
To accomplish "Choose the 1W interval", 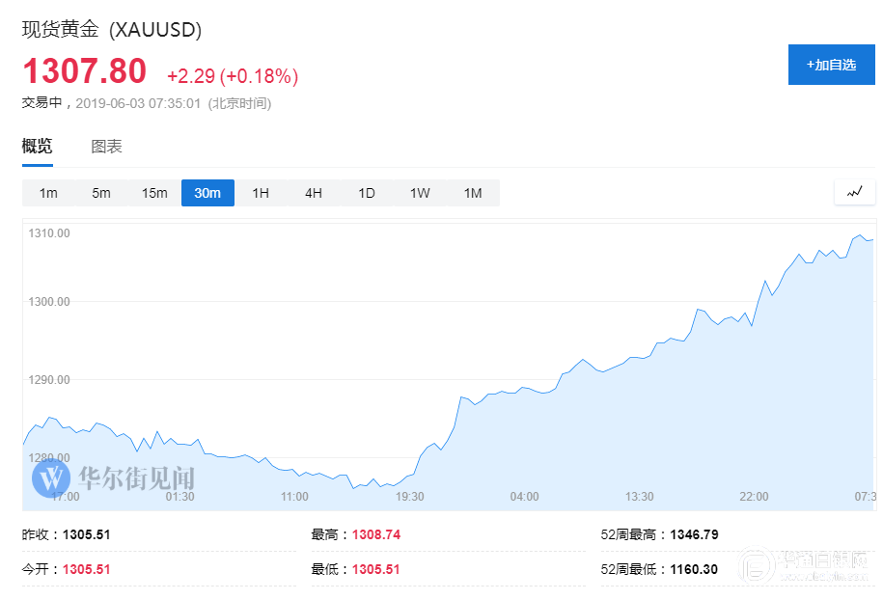I will (x=420, y=193).
